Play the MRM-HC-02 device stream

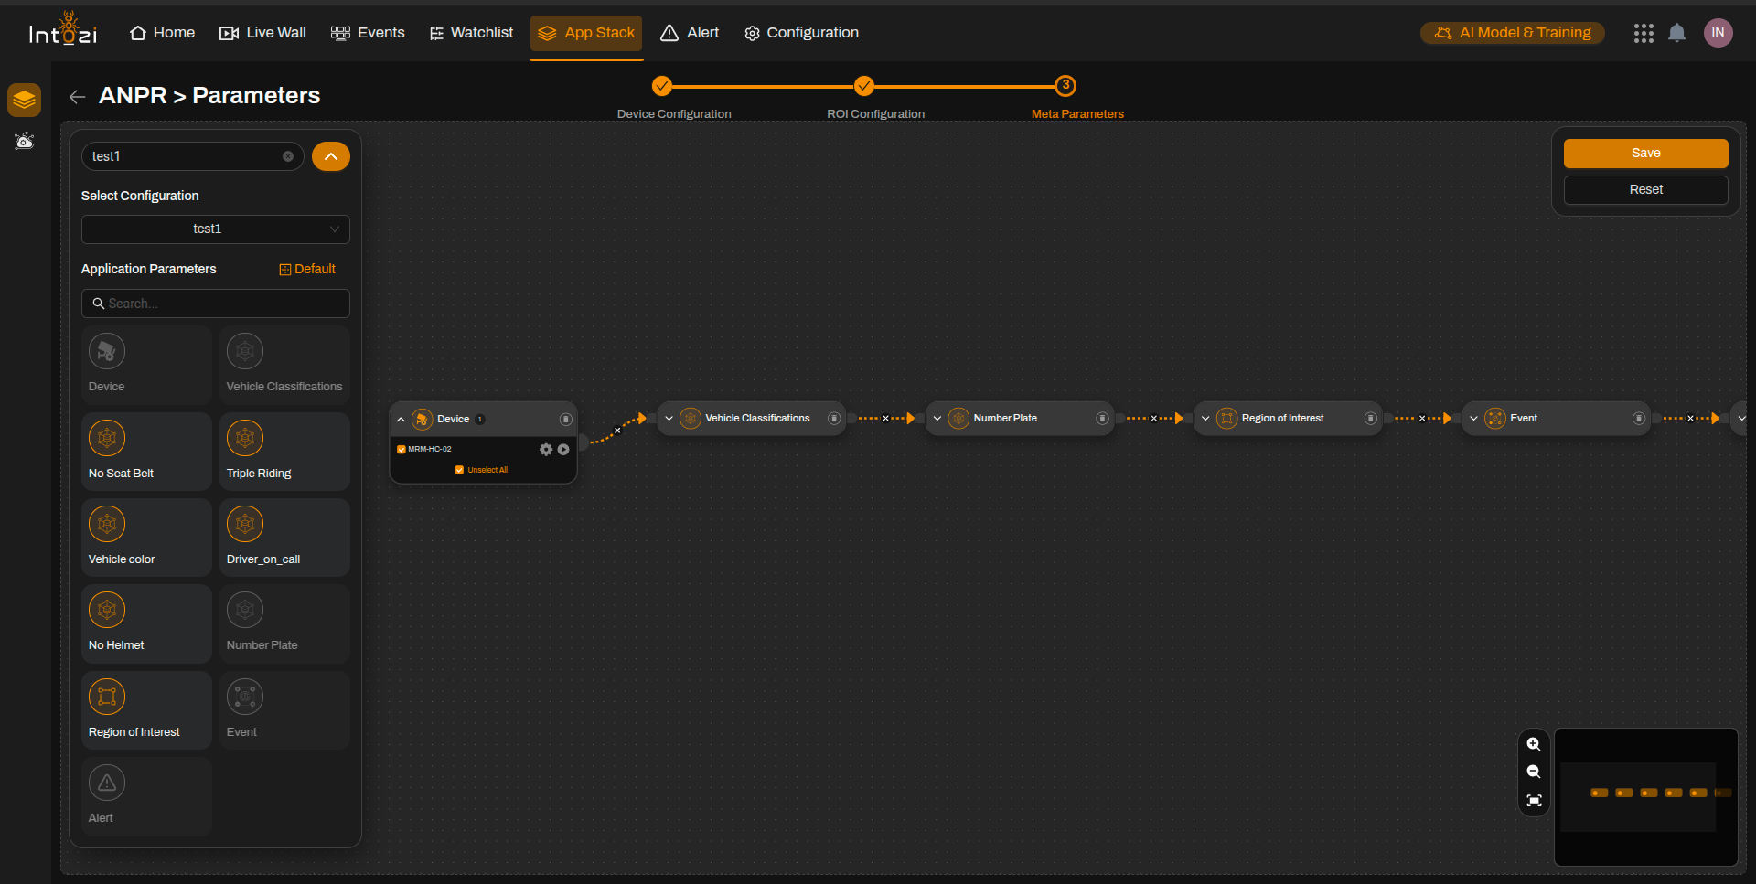(563, 450)
